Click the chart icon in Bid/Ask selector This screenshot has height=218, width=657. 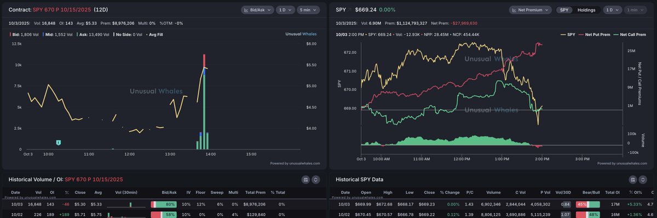(x=247, y=10)
